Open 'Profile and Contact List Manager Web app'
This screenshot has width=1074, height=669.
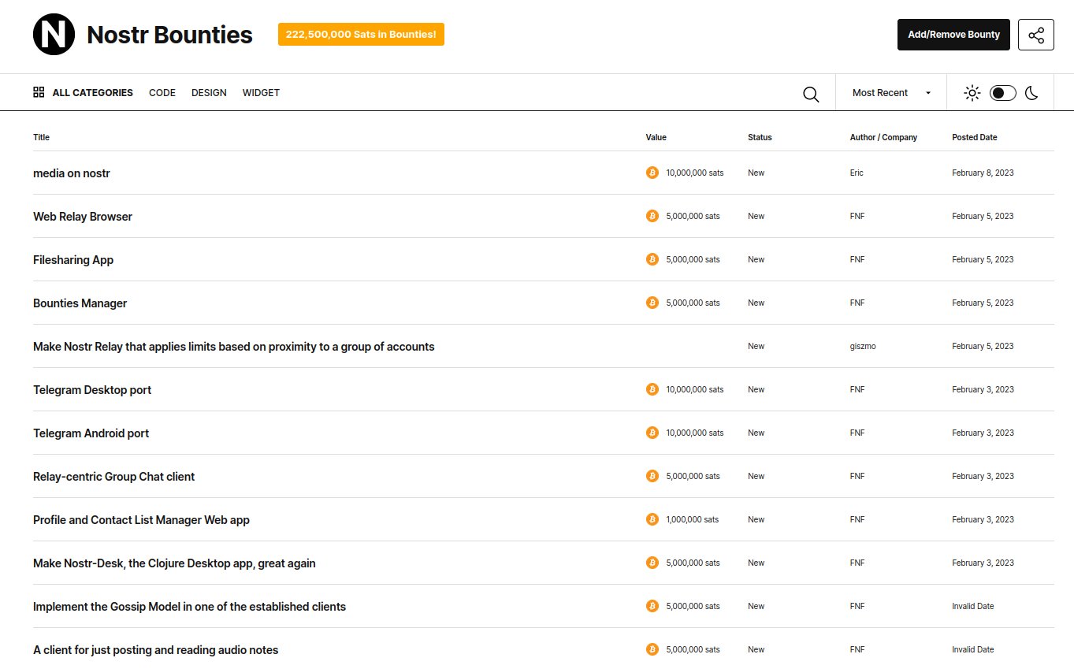pyautogui.click(x=141, y=519)
